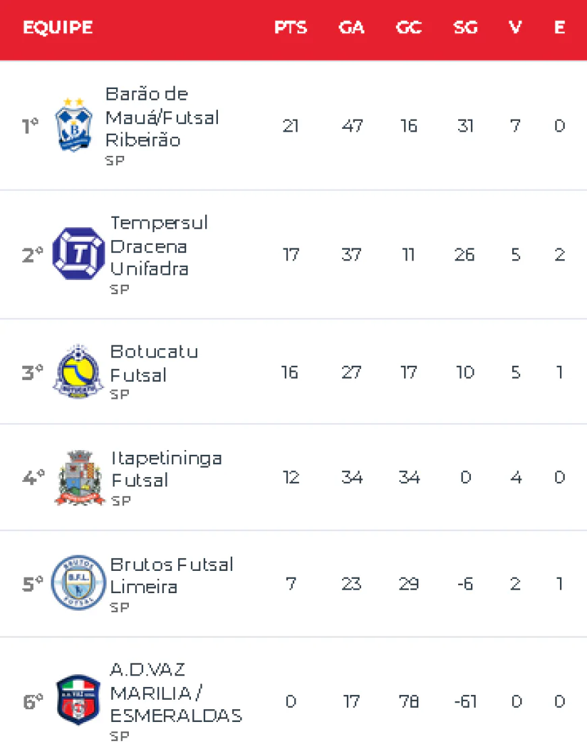Click the 1º ranking position label
This screenshot has width=587, height=749.
(x=31, y=126)
